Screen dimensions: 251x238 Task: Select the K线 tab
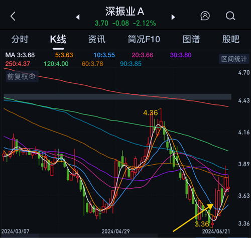(58, 39)
